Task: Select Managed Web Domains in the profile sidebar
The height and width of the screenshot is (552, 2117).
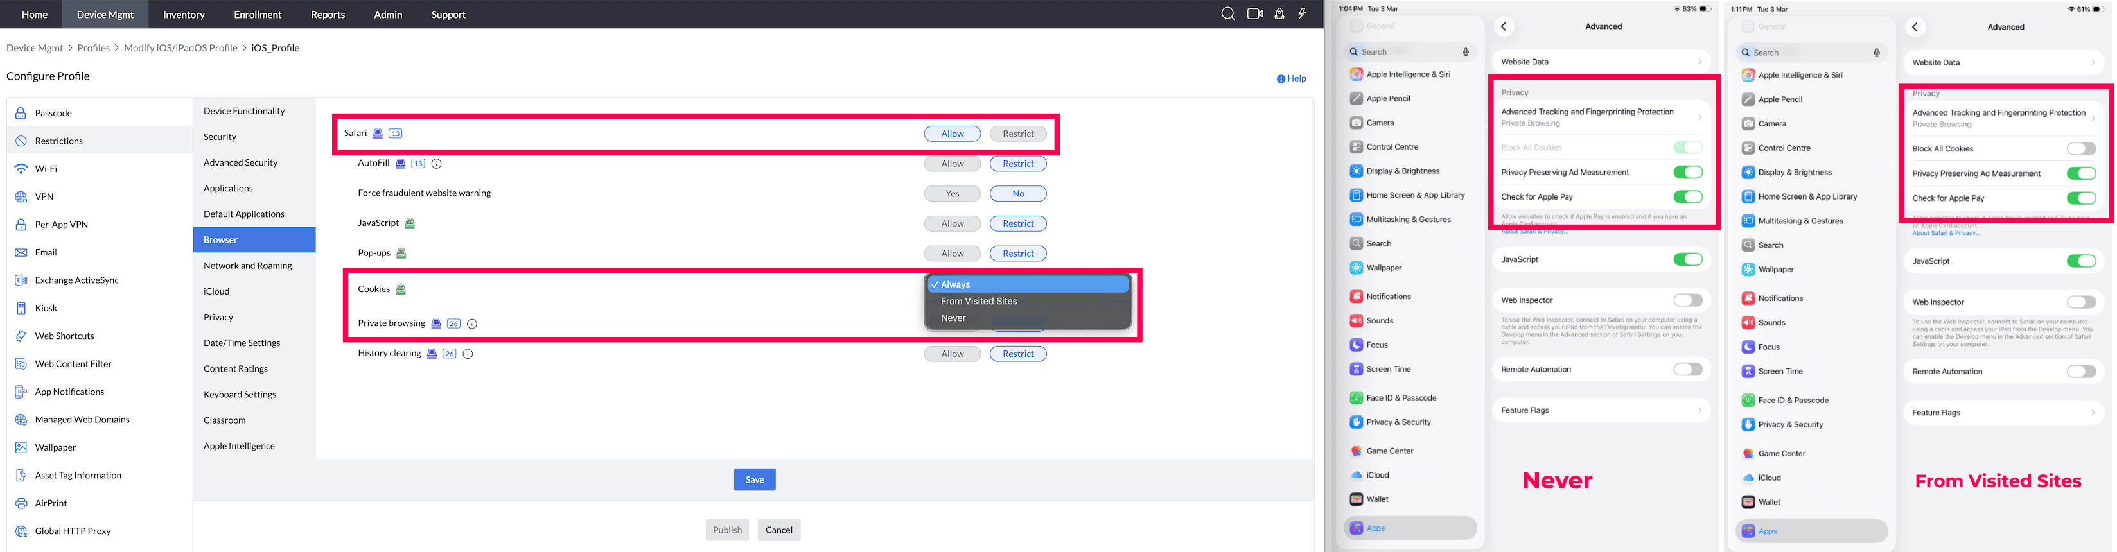Action: click(x=100, y=420)
